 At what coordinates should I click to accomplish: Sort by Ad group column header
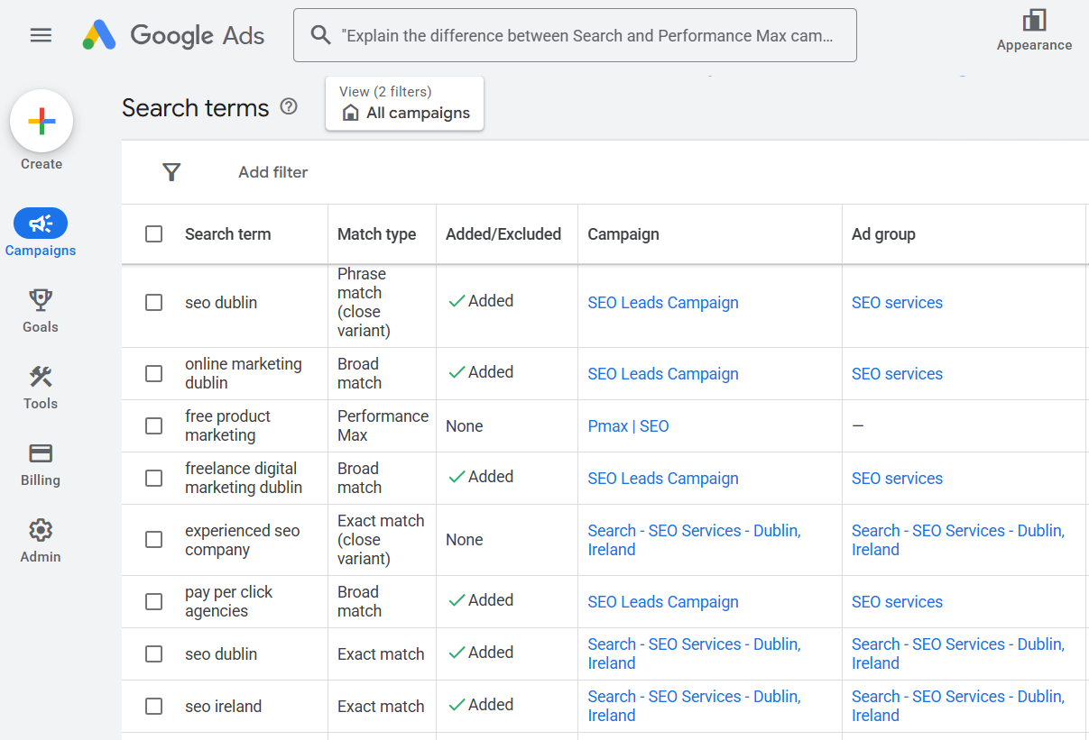(x=883, y=234)
